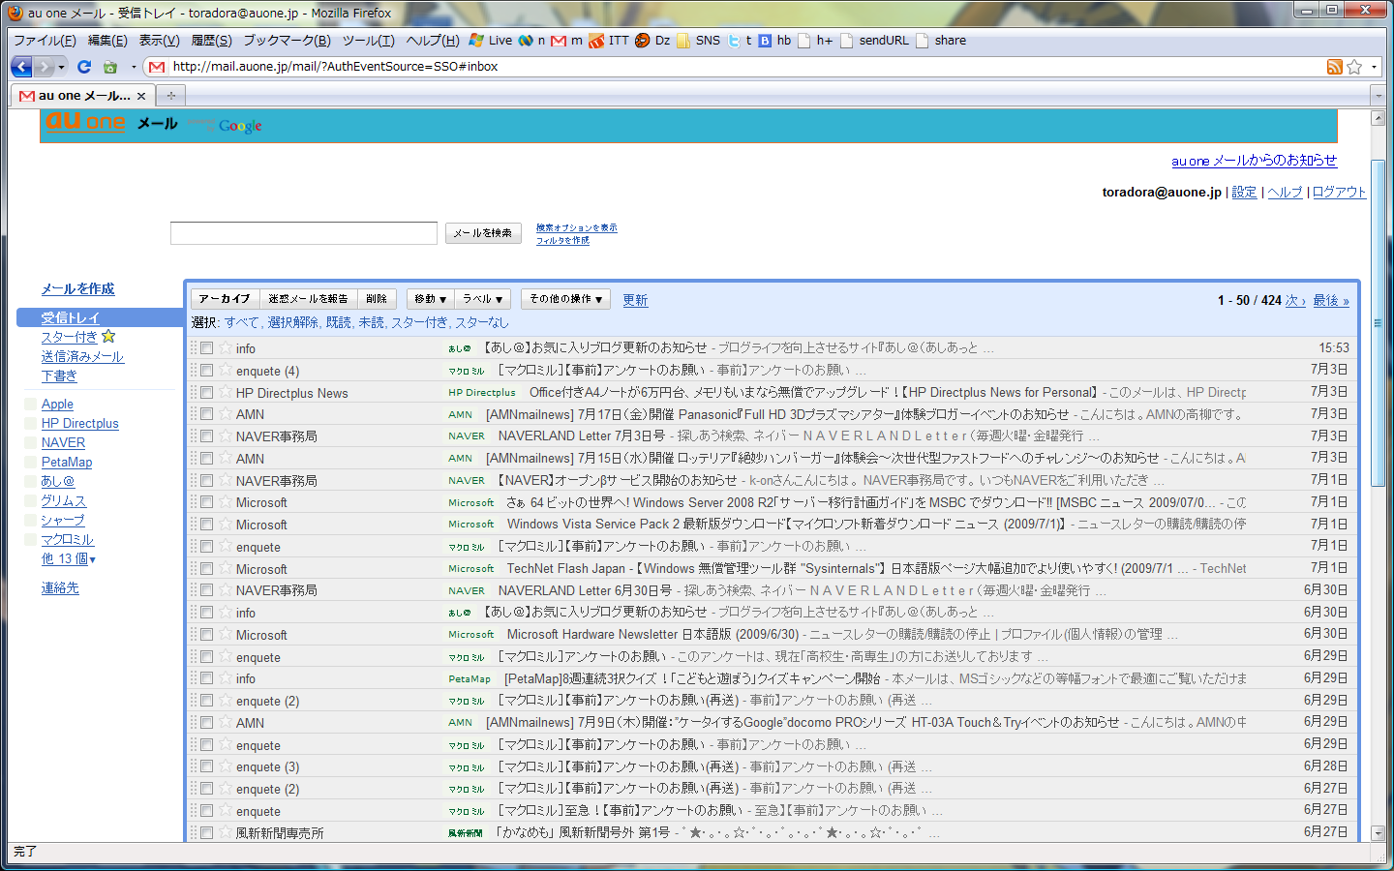1394x871 pixels.
Task: Open the Live bookmark
Action: click(491, 41)
